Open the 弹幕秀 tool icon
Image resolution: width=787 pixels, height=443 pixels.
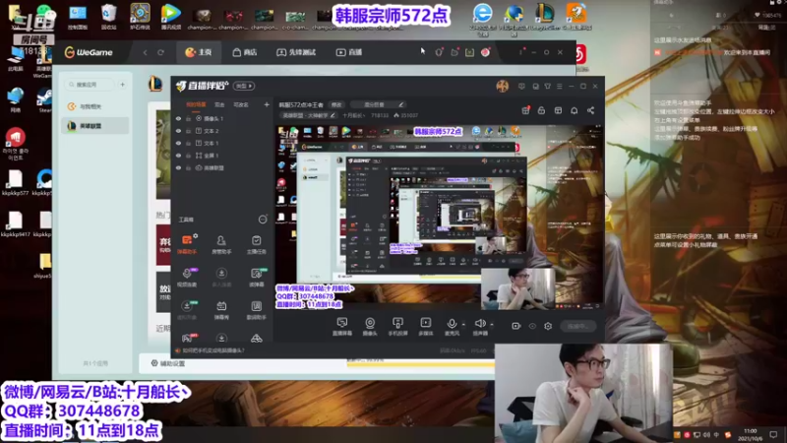pyautogui.click(x=221, y=309)
